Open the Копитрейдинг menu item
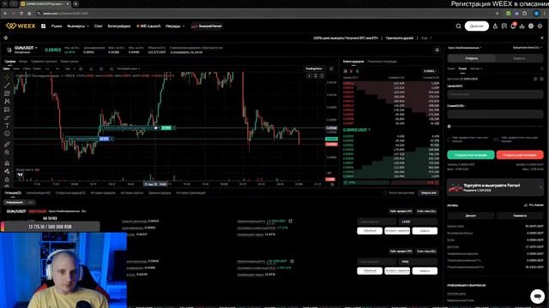 [x=119, y=27]
